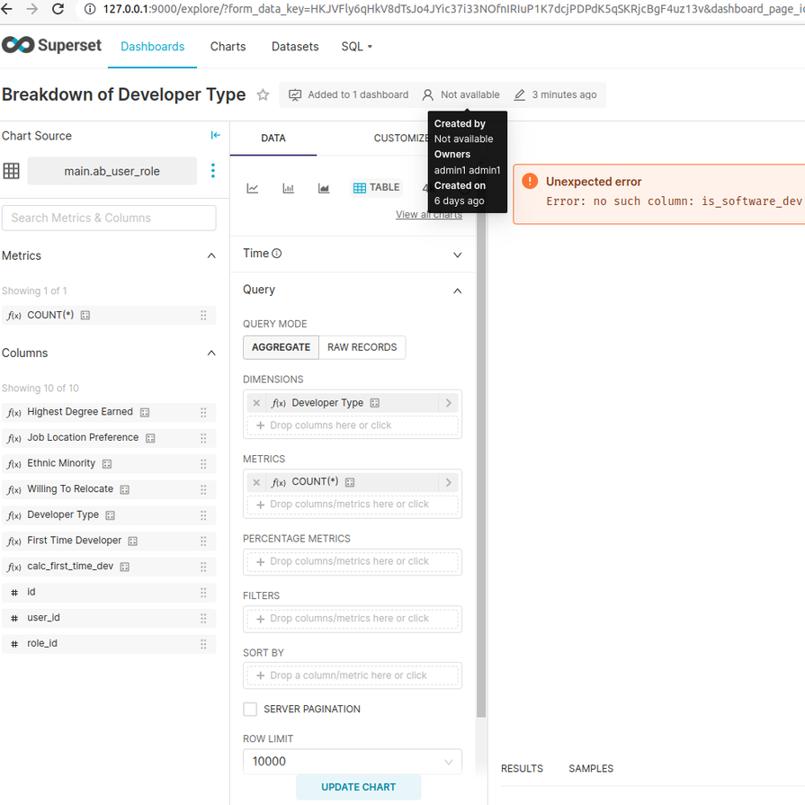Image resolution: width=805 pixels, height=805 pixels.
Task: Click the Filters drop area
Action: click(x=353, y=619)
